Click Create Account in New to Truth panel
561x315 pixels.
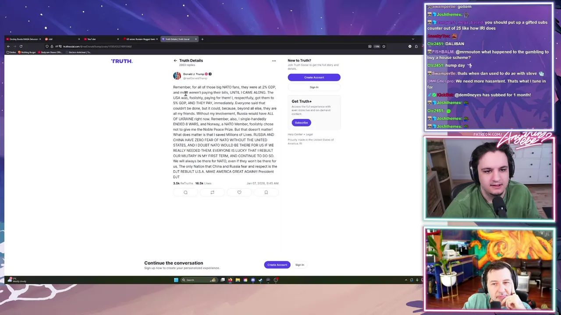coord(314,77)
